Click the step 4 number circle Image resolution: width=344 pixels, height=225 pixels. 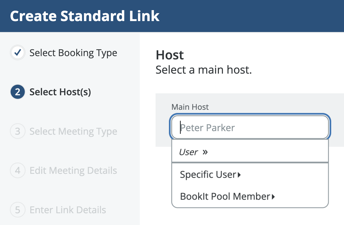pos(18,171)
